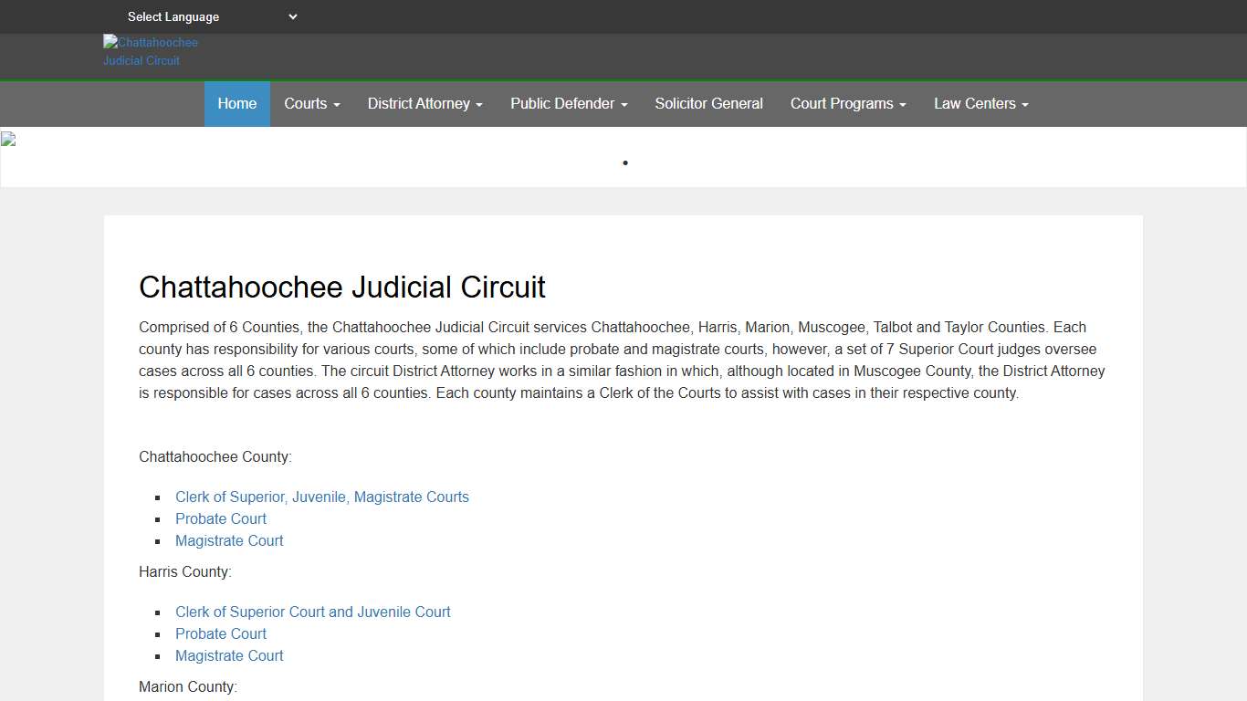Click the Select Language dropdown chevron icon

tap(291, 16)
